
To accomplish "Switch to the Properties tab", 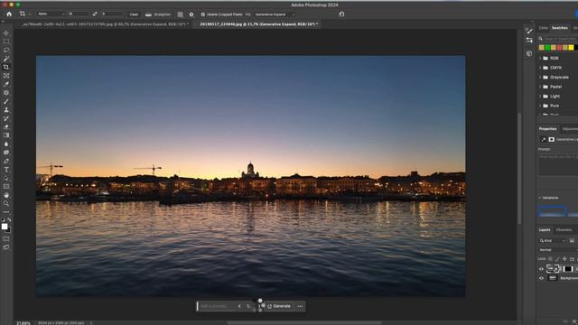I will (x=548, y=129).
